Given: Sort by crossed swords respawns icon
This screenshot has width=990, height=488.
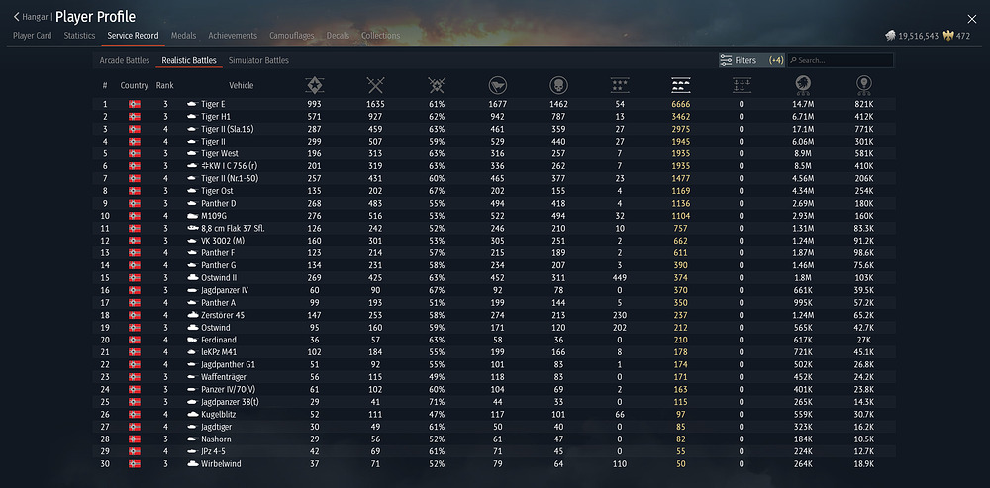Looking at the screenshot, I should (375, 85).
